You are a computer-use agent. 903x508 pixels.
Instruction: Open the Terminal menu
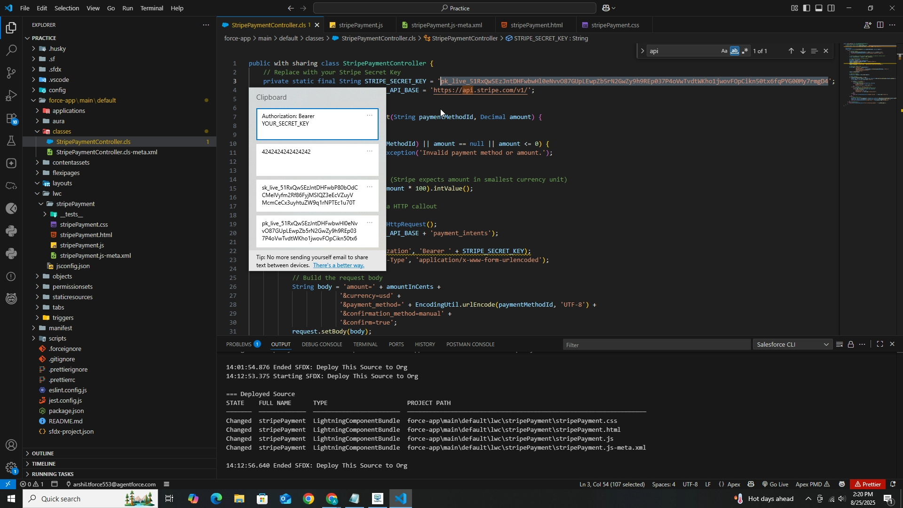point(151,8)
